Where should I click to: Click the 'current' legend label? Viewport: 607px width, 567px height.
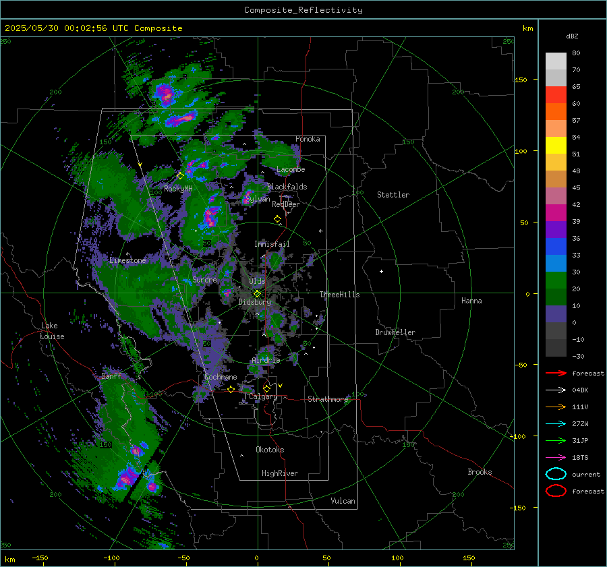[586, 474]
